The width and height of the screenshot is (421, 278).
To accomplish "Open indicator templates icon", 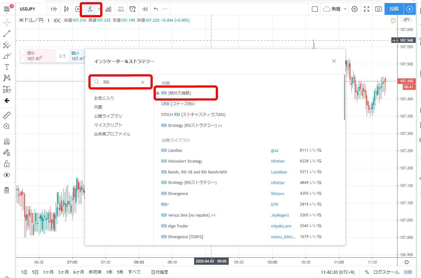I will pos(121,9).
